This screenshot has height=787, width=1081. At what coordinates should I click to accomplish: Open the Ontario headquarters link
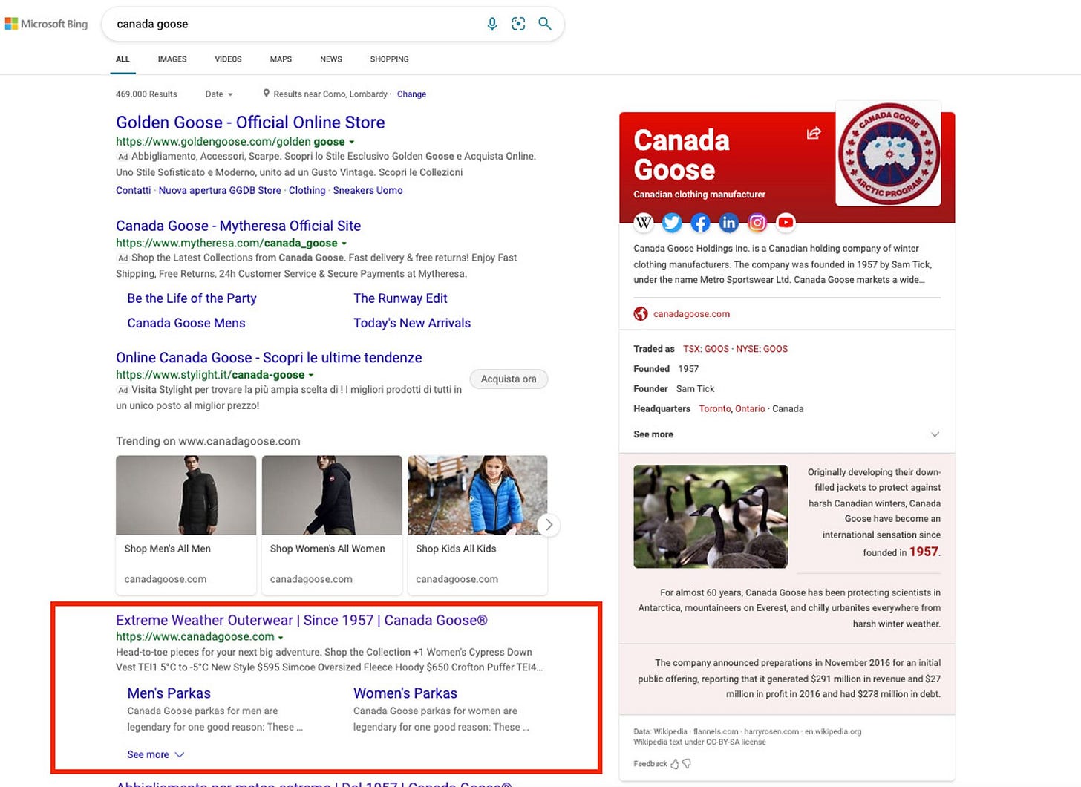pos(750,409)
